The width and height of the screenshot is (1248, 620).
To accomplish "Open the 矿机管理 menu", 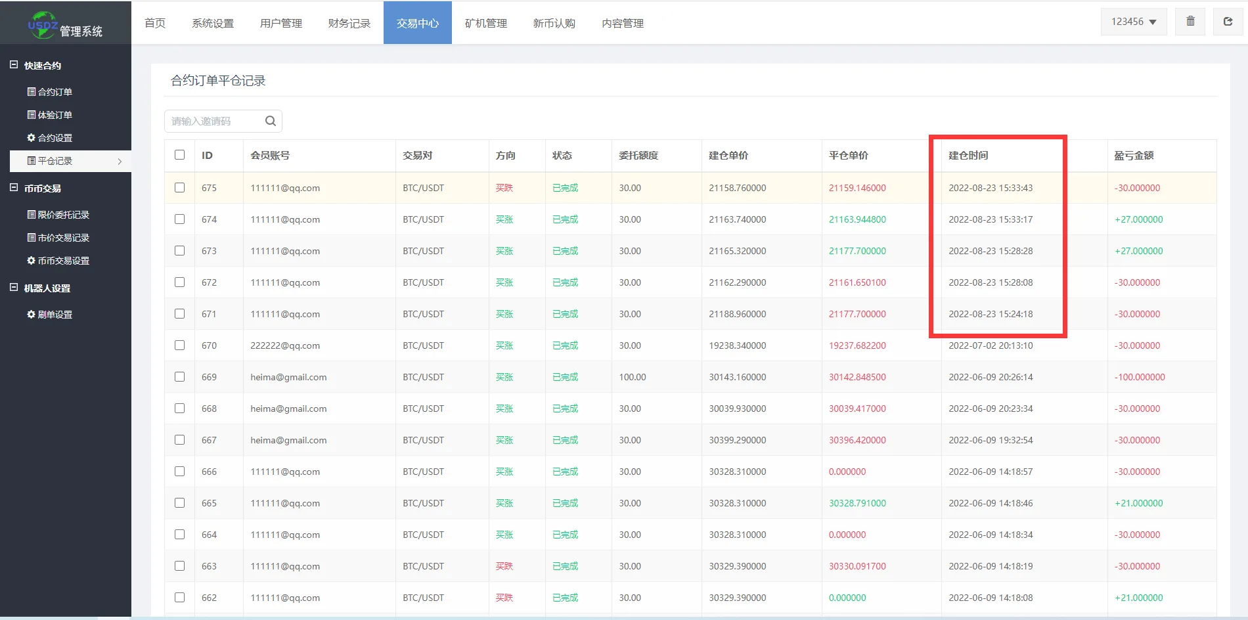I will tap(486, 22).
